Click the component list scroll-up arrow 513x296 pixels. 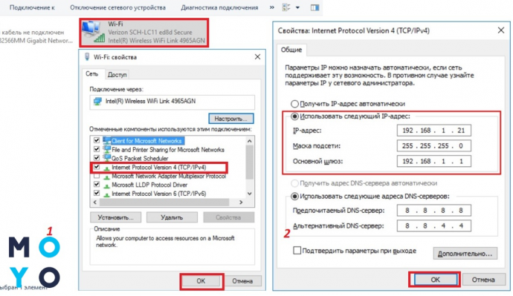250,141
